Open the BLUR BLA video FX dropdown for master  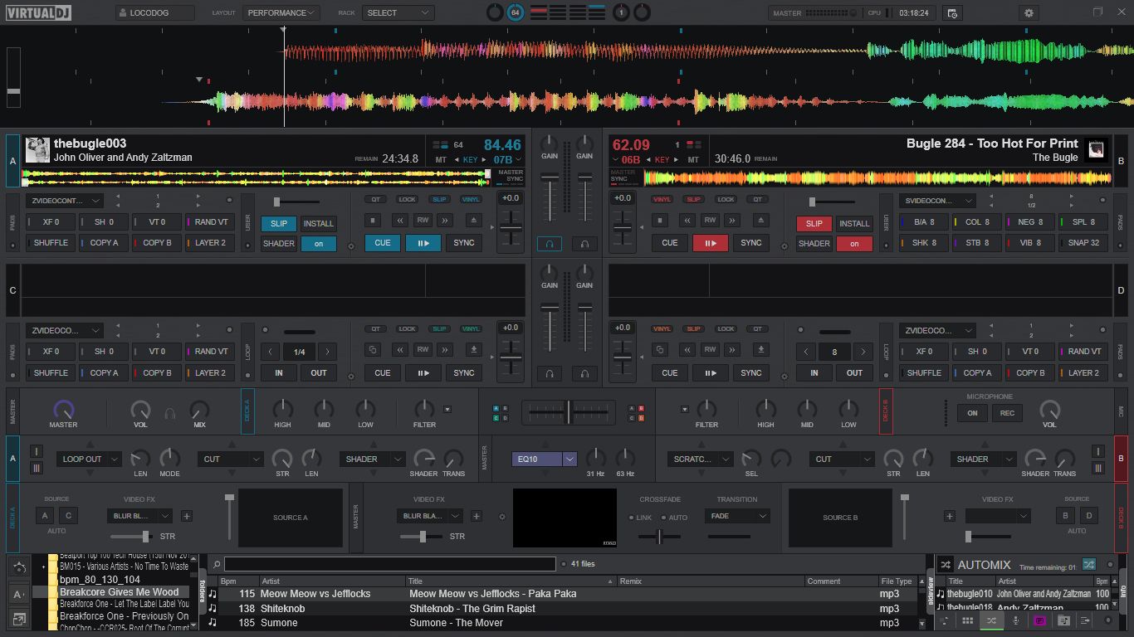click(x=430, y=516)
